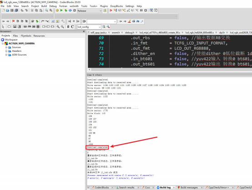
Task: Switch to the Resources tab
Action: pyautogui.click(x=39, y=35)
